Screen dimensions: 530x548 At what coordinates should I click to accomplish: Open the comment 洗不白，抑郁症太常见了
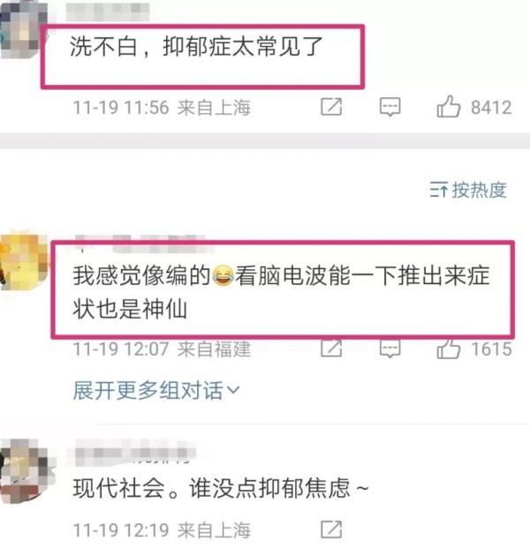tap(196, 46)
